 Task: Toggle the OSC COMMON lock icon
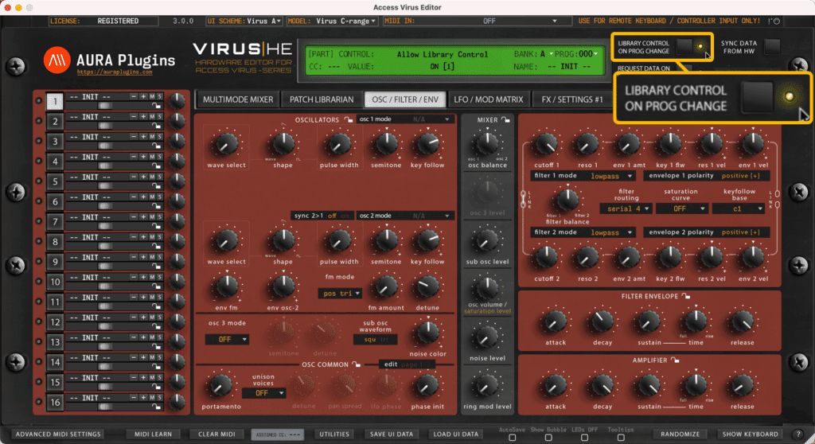click(x=356, y=364)
